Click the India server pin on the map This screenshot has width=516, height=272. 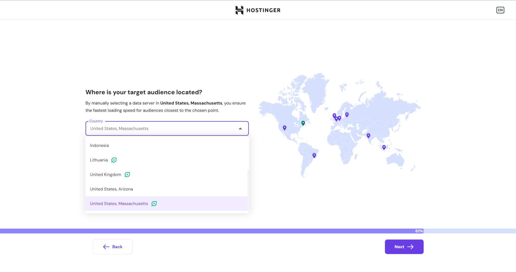click(x=368, y=136)
